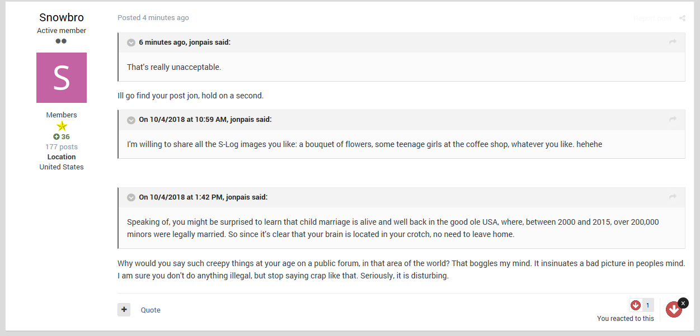This screenshot has width=700, height=336.
Task: Jump to quoted 10:59 AM post via arrow
Action: [673, 119]
